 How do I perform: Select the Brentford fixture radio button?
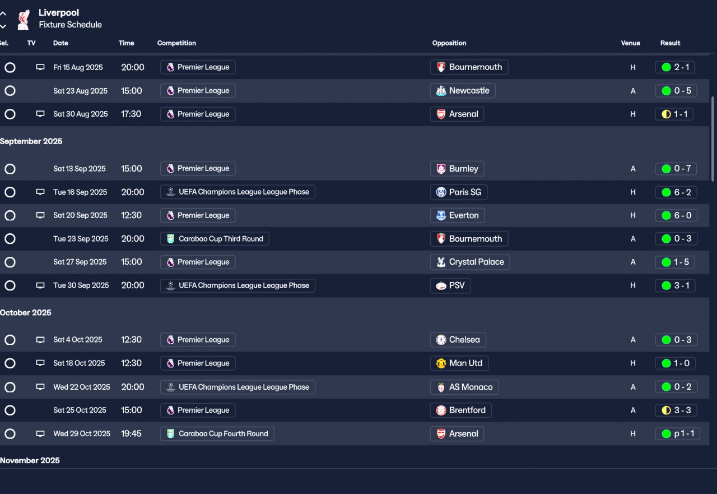coord(10,410)
